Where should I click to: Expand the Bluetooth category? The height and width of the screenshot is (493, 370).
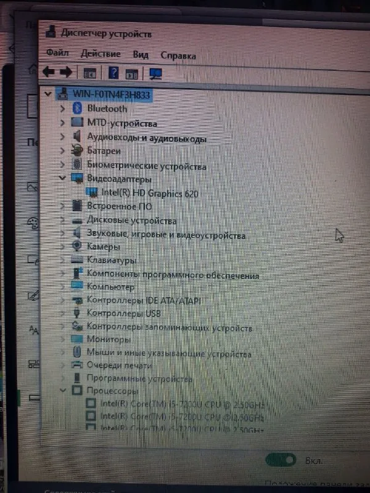pyautogui.click(x=62, y=108)
